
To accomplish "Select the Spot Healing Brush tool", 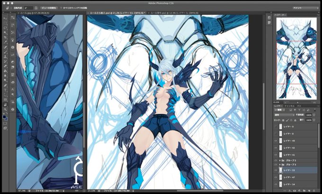I will (5, 47).
